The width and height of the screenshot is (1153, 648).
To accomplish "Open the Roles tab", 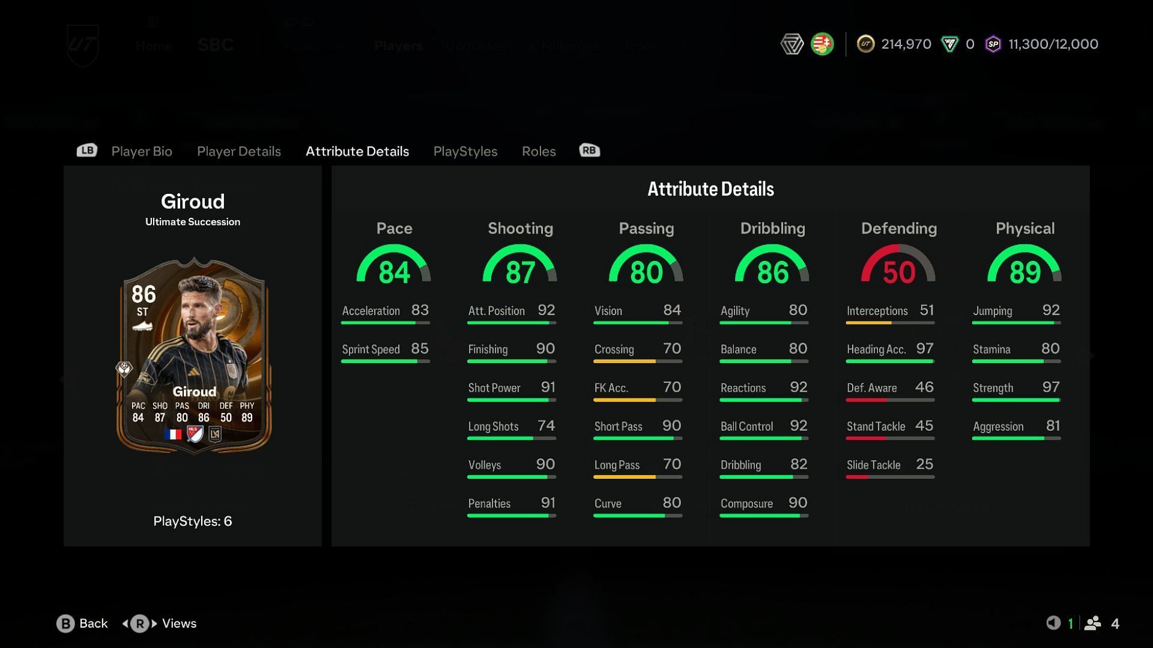I will tap(537, 151).
